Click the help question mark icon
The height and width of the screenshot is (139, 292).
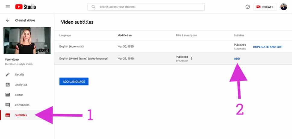(247, 7)
